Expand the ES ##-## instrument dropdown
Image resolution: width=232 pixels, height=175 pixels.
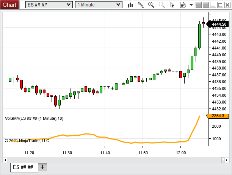(x=49, y=5)
